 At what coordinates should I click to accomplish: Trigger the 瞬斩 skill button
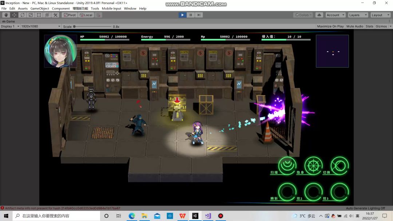(287, 192)
